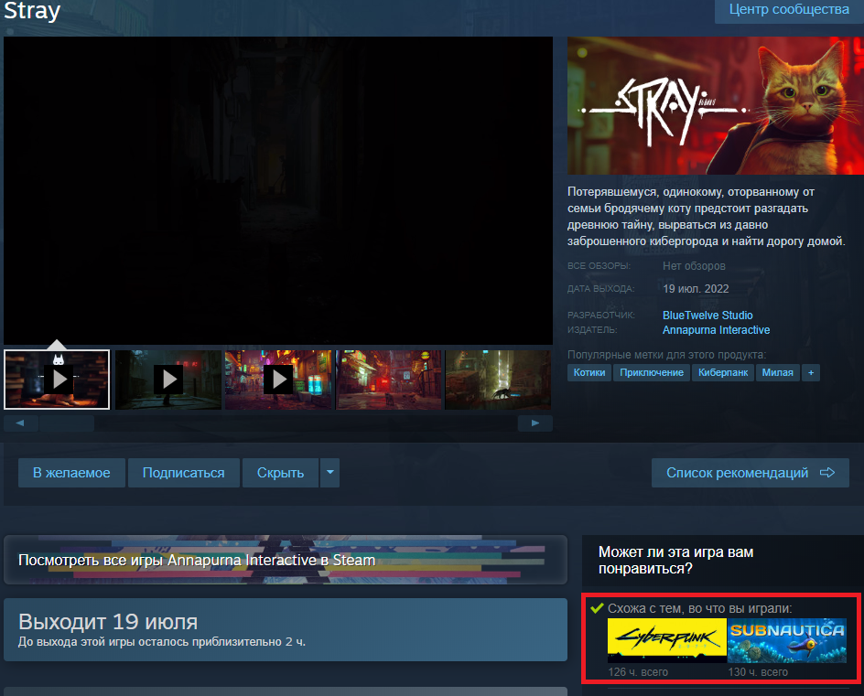The image size is (864, 696).
Task: Click the Stray header capsule image
Action: pos(715,106)
